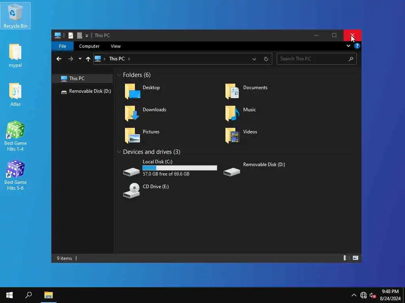
Task: Open the clock and date flyout
Action: (x=390, y=295)
